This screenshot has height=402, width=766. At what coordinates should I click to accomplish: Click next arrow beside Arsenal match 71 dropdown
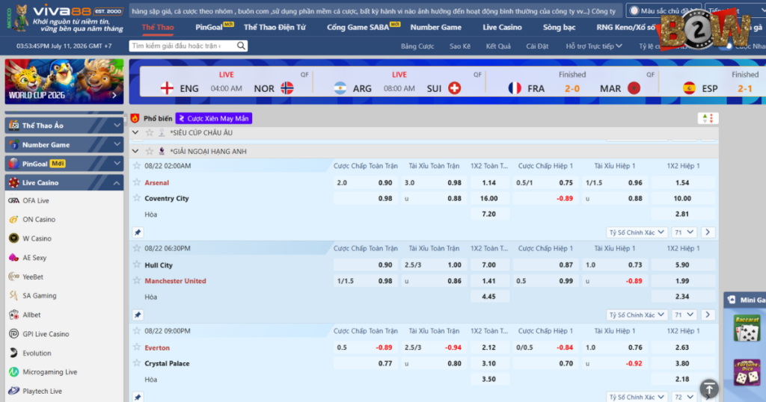pyautogui.click(x=708, y=232)
